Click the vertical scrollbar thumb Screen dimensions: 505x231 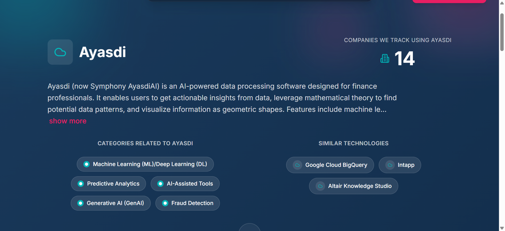click(502, 32)
